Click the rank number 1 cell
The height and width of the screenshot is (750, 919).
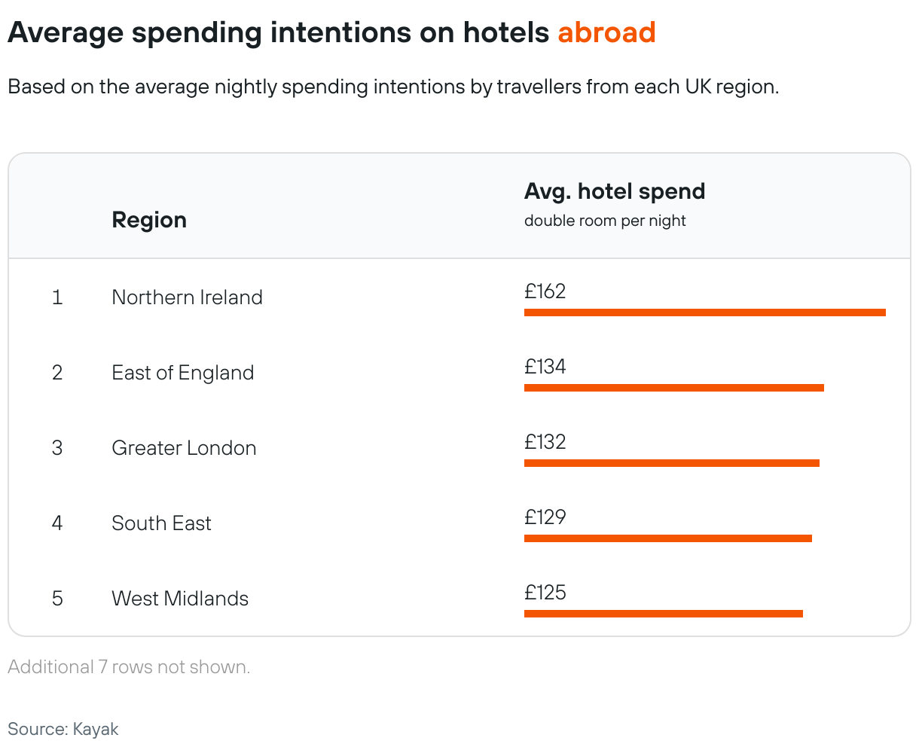(57, 297)
